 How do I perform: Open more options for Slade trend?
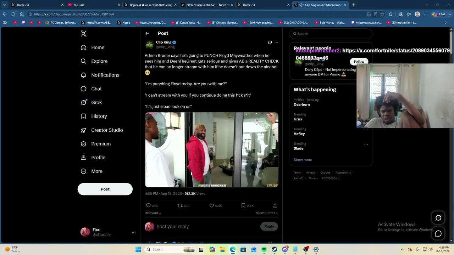[366, 144]
